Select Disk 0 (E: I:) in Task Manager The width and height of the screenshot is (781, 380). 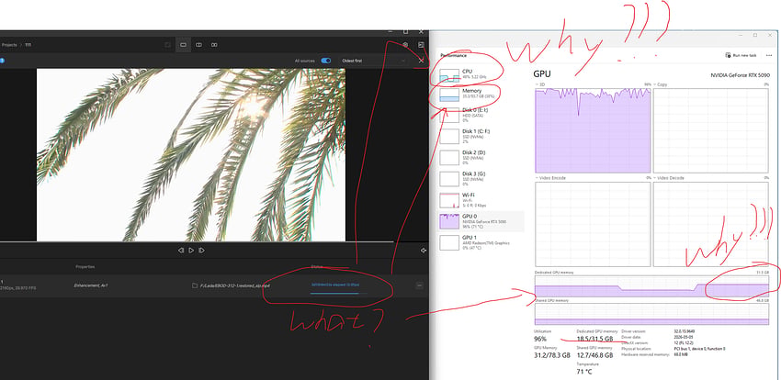[481, 115]
